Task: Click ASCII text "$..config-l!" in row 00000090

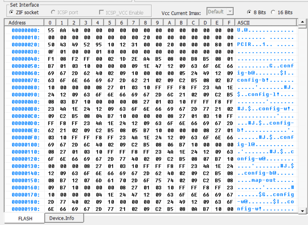Action: tap(258, 95)
